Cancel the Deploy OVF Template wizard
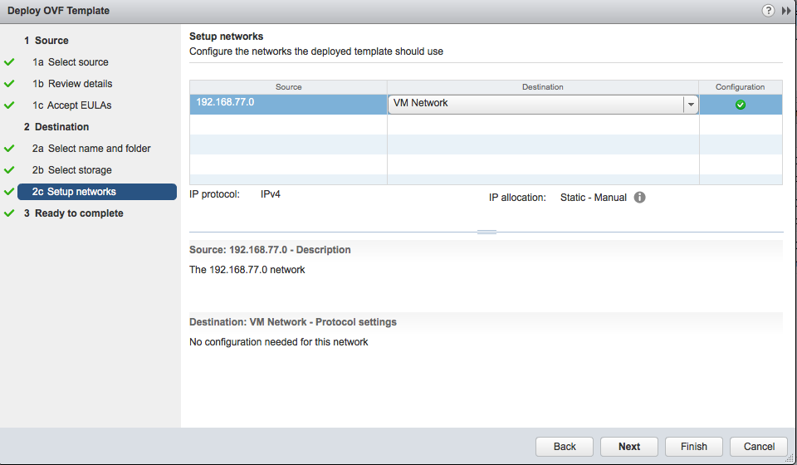The image size is (797, 465). point(759,446)
